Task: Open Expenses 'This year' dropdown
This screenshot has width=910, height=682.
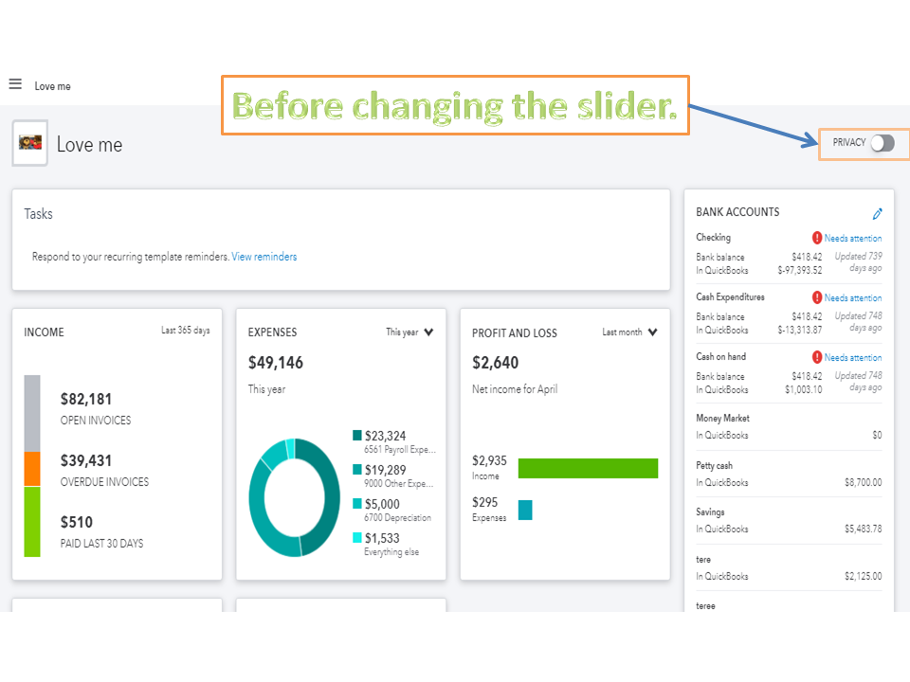Action: 410,332
